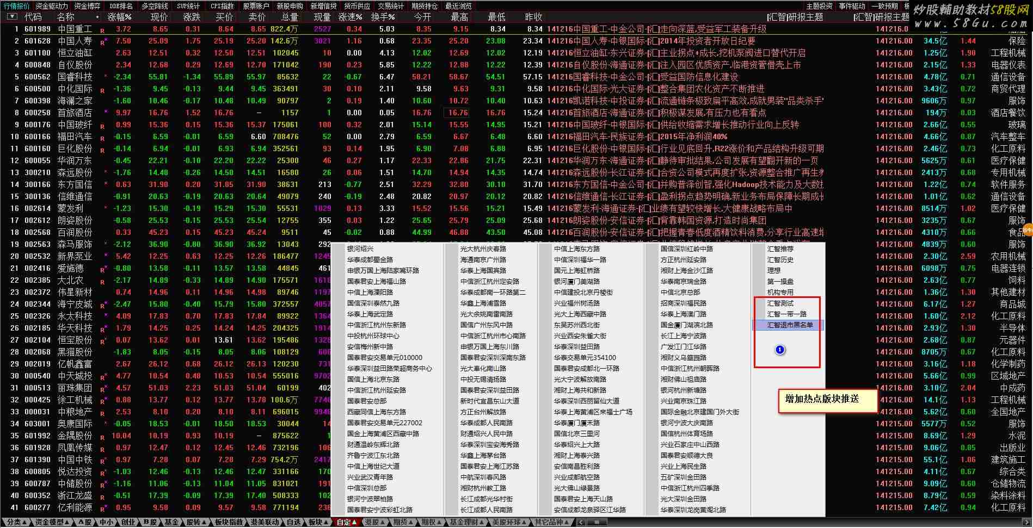1033x528 pixels.
Task: Sort by the 代码 column header
Action: point(33,17)
